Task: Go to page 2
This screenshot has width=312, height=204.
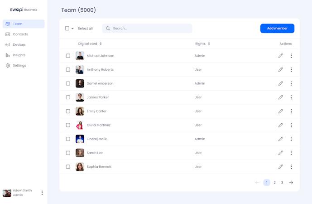Action: 274,183
